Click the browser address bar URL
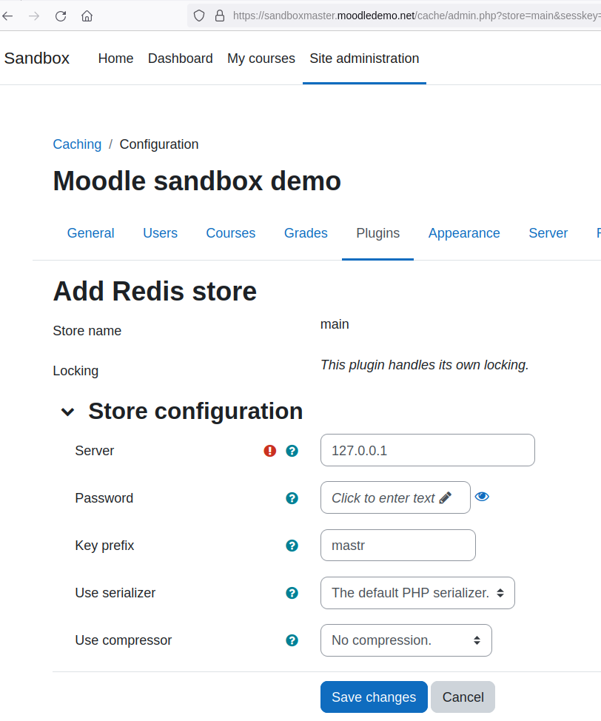601x721 pixels. 416,16
